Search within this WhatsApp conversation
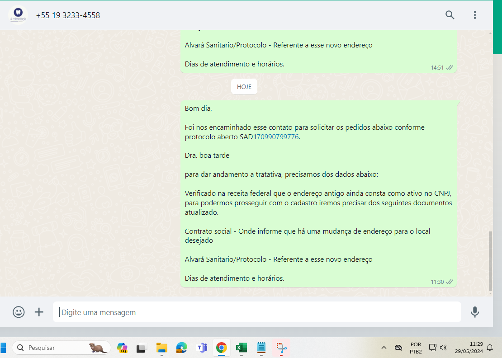 450,15
